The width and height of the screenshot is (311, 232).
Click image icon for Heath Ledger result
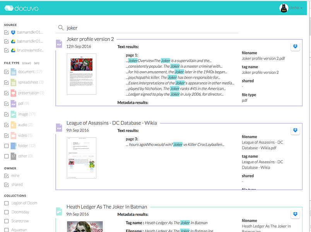click(x=59, y=212)
